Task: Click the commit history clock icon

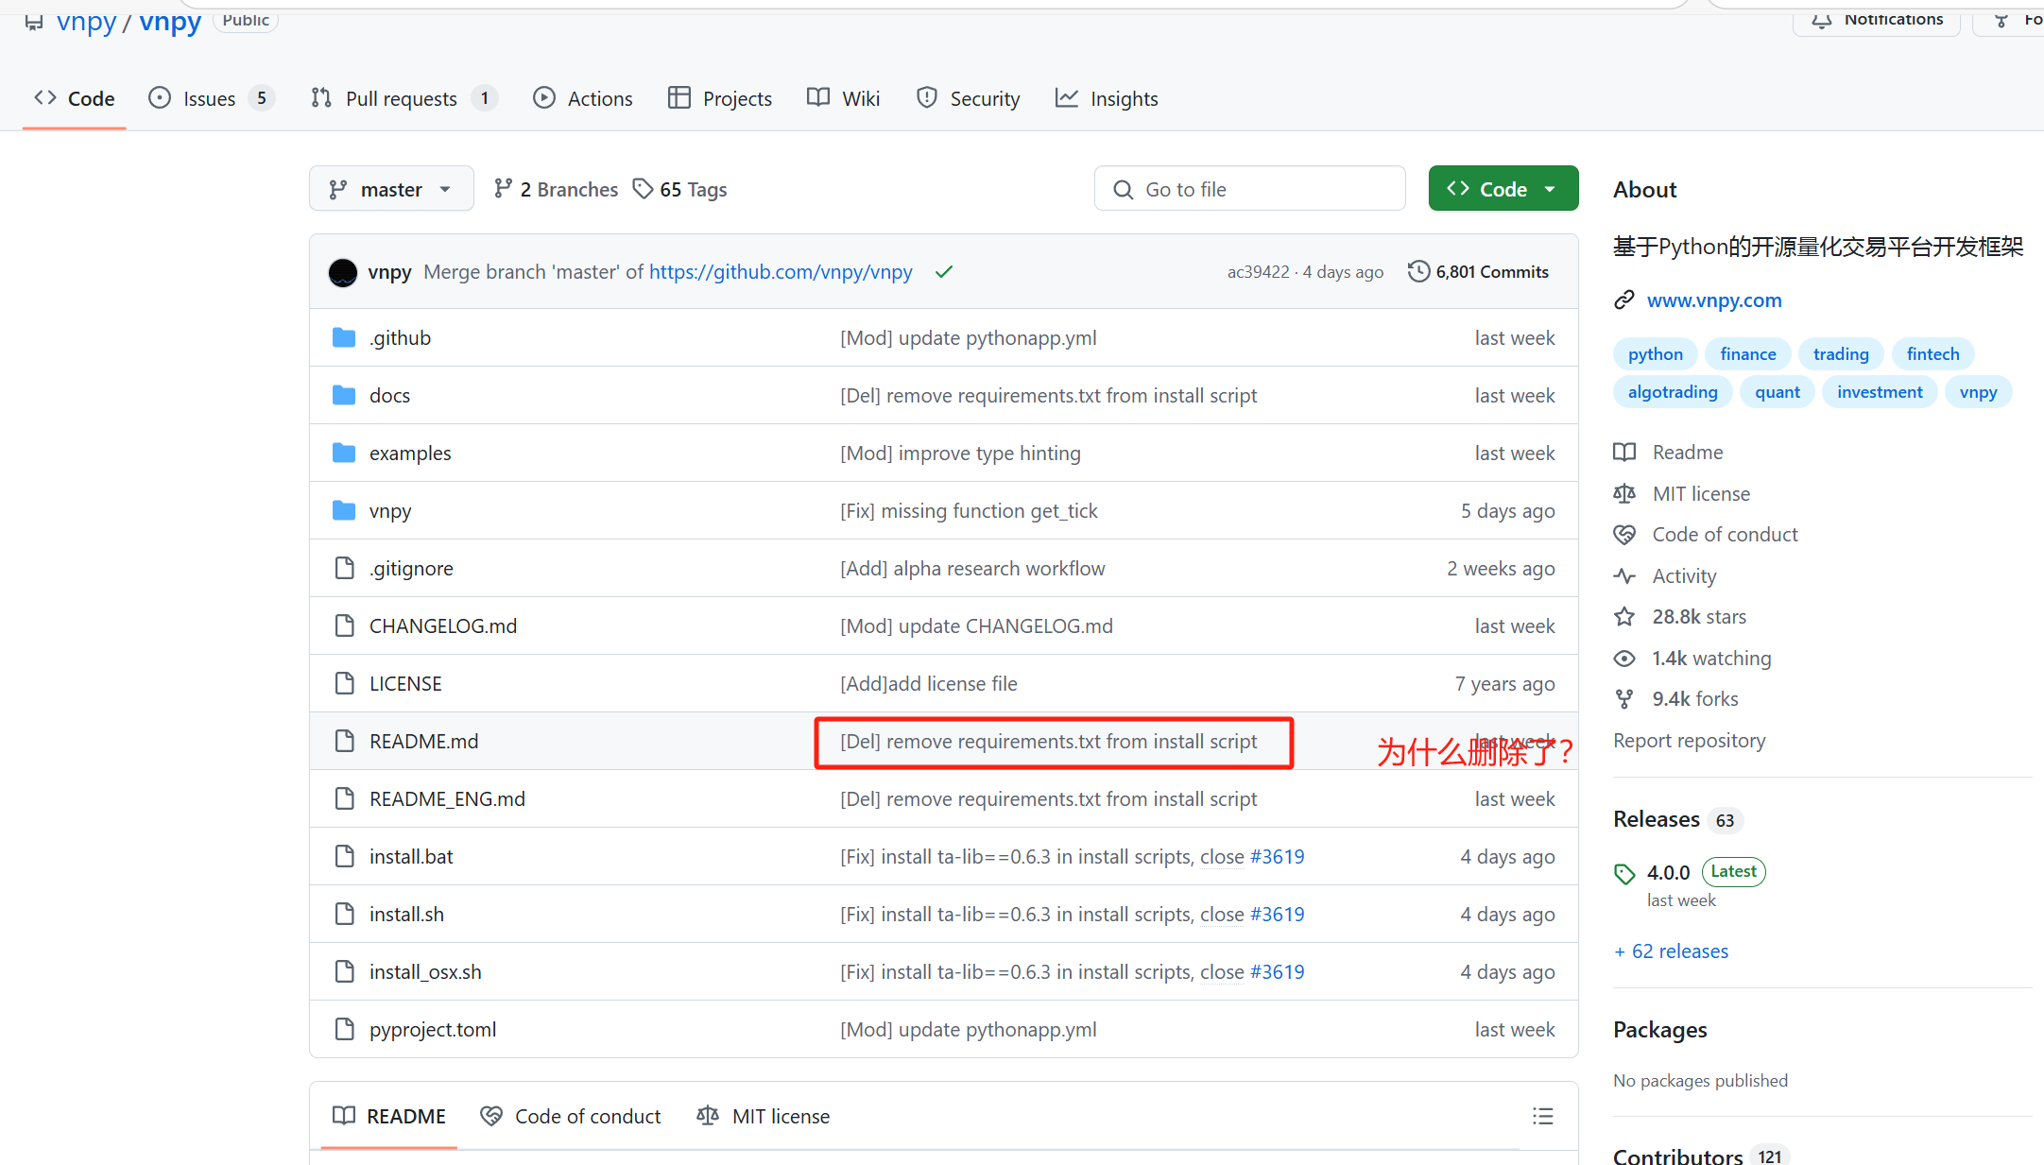Action: [x=1418, y=271]
